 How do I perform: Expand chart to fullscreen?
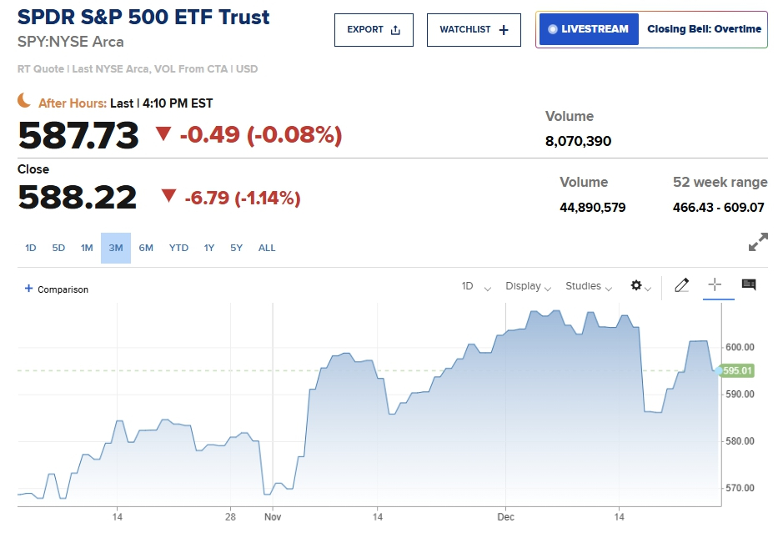coord(758,243)
